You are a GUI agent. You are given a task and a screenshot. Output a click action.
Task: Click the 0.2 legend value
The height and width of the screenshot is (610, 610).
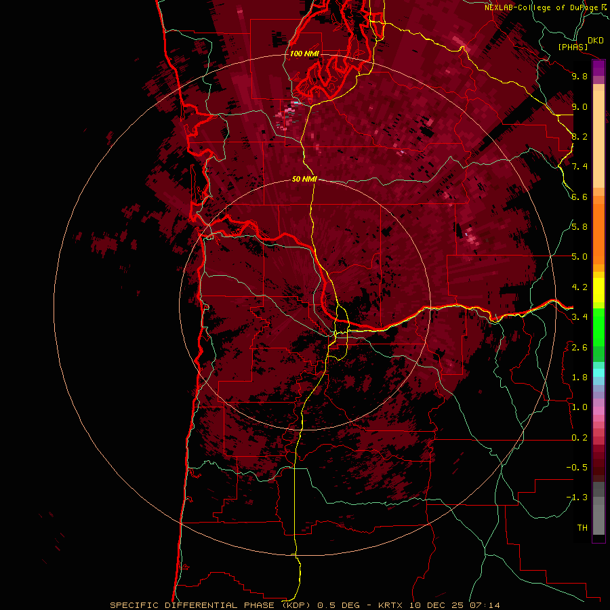tap(579, 438)
